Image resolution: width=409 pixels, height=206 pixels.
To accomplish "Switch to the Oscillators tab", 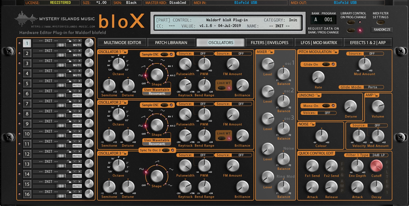I will tap(221, 42).
